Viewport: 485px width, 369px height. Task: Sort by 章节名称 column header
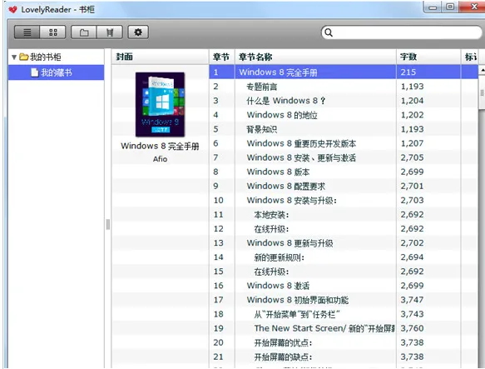pyautogui.click(x=315, y=57)
